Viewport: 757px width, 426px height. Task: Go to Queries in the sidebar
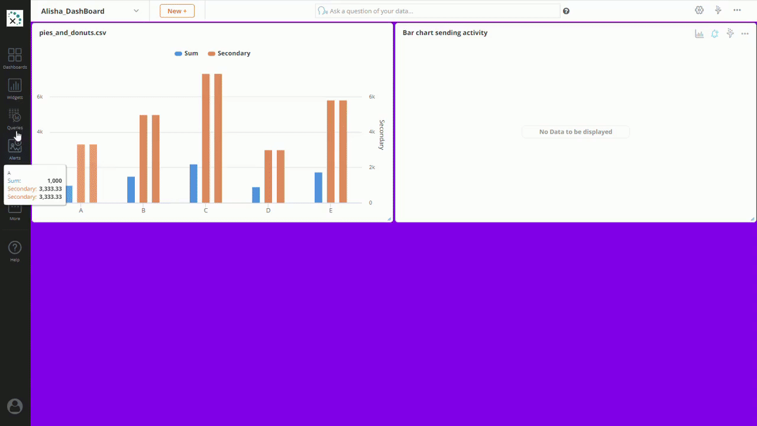click(15, 118)
